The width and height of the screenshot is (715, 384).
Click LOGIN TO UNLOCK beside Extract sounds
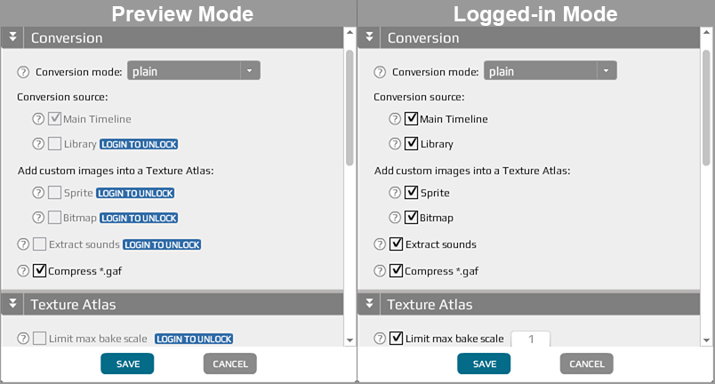pos(162,244)
